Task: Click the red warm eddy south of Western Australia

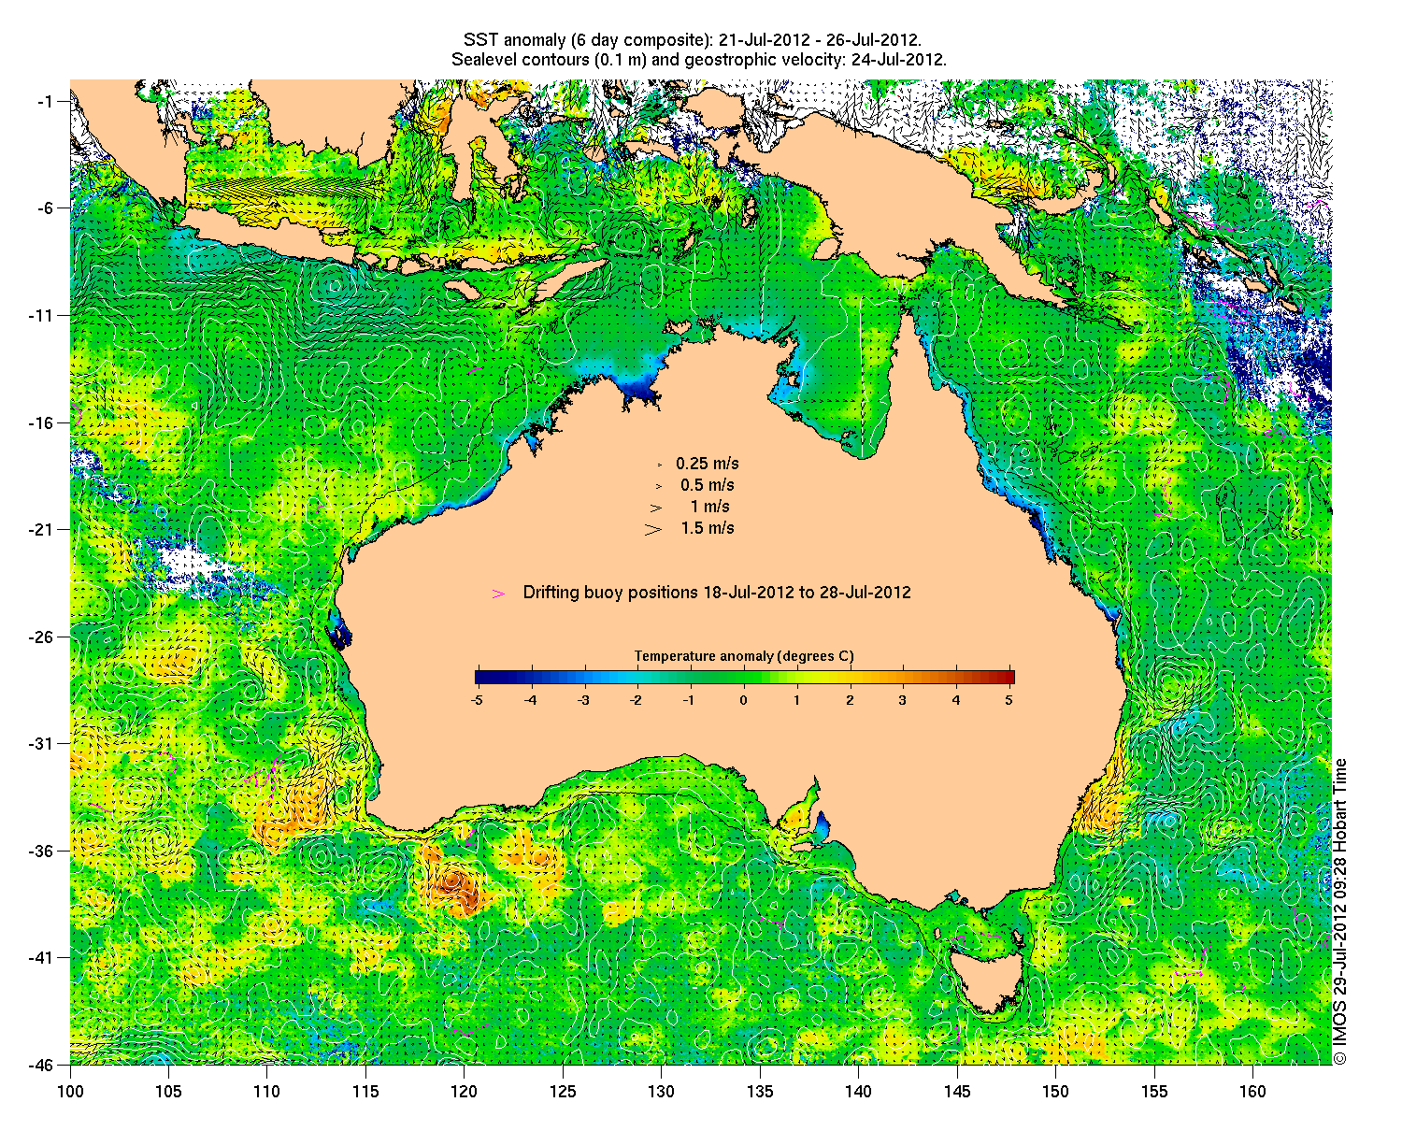Action: [458, 886]
